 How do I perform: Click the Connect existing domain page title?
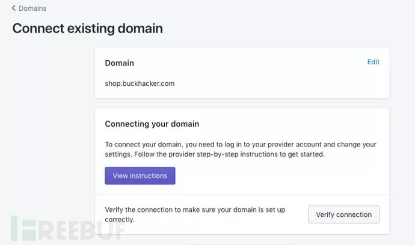pyautogui.click(x=88, y=28)
